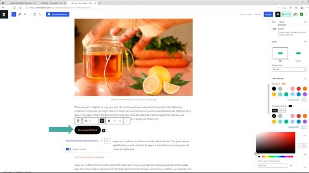Click the link URL in the link popup

click(82, 141)
